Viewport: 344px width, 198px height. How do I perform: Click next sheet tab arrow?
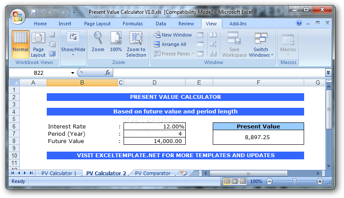25,173
